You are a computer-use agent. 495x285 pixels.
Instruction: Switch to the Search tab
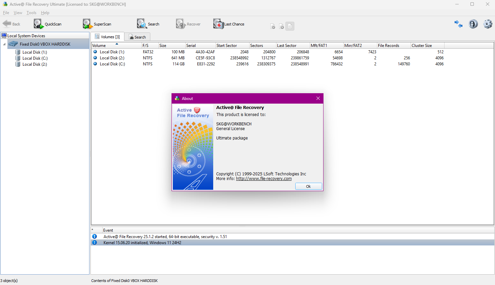tap(137, 37)
